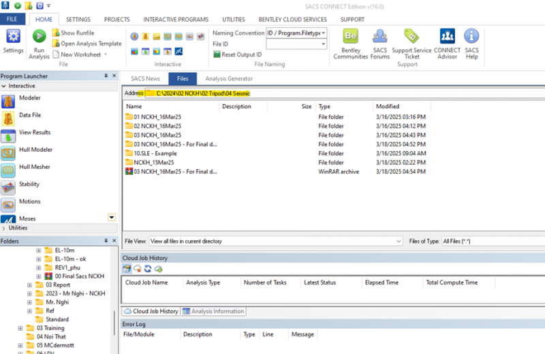Open the CONNECT Advisor

447,44
